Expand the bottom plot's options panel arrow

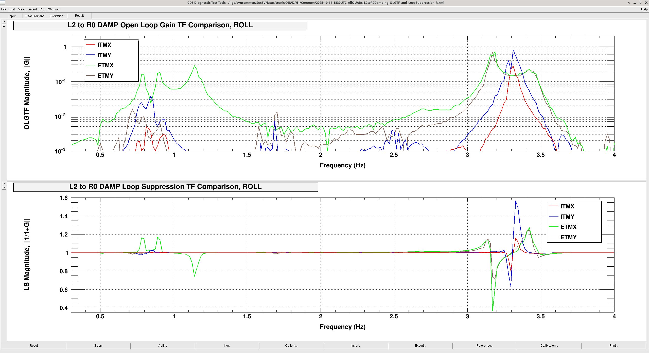4,183
